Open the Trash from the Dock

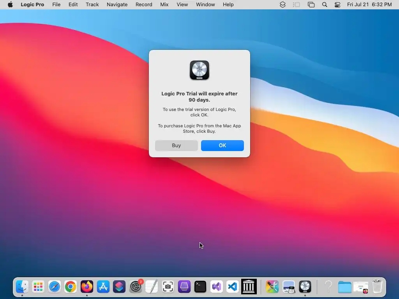(x=377, y=286)
